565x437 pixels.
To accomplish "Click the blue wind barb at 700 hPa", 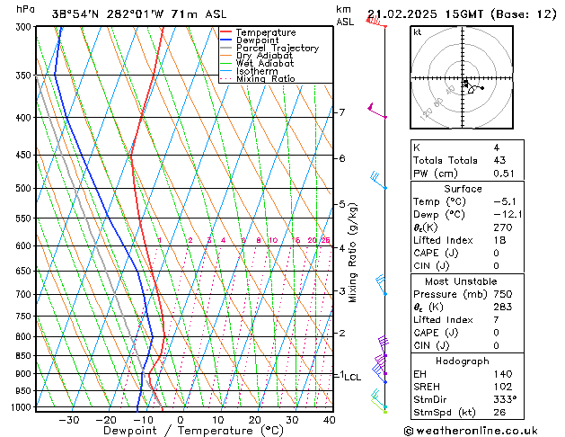I will click(x=381, y=285).
